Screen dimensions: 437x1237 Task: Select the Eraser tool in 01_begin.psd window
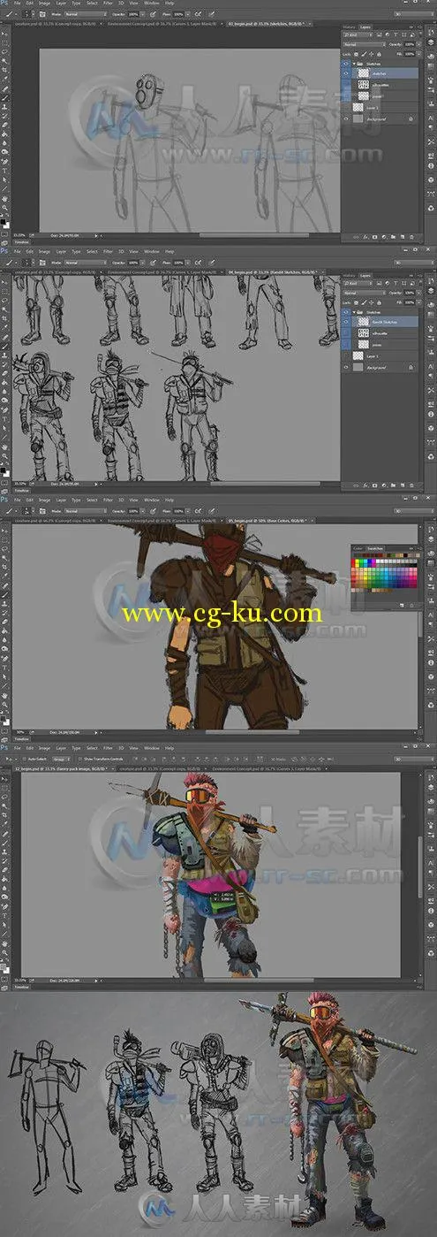5,125
